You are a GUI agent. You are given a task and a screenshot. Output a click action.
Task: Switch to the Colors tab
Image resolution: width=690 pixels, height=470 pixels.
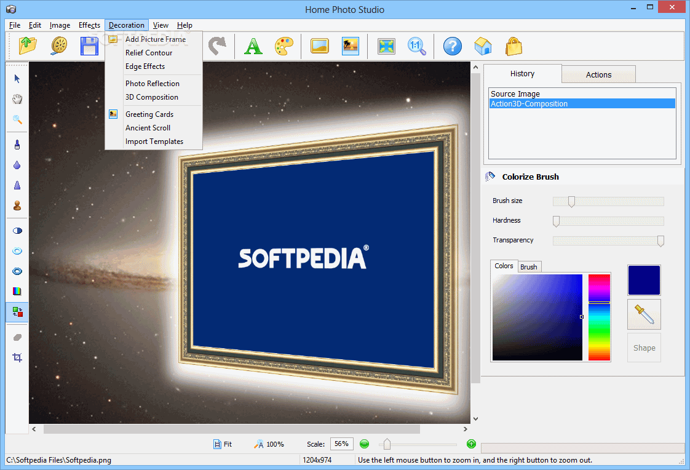pos(504,266)
